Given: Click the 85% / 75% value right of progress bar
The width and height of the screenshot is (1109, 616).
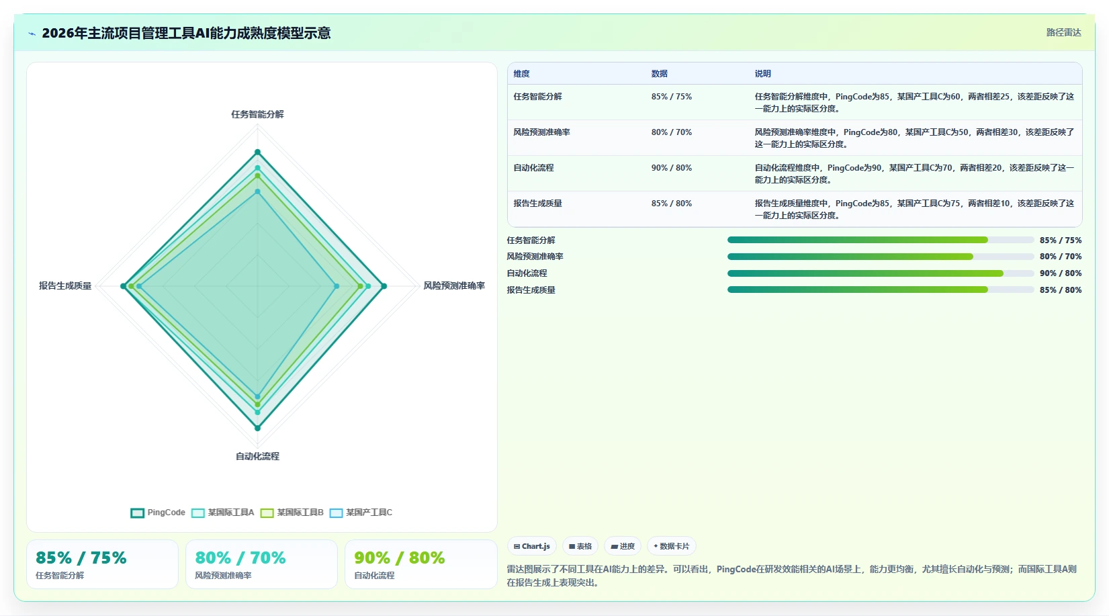Looking at the screenshot, I should (1061, 240).
